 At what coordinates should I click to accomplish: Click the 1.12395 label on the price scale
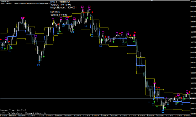(x=193, y=63)
